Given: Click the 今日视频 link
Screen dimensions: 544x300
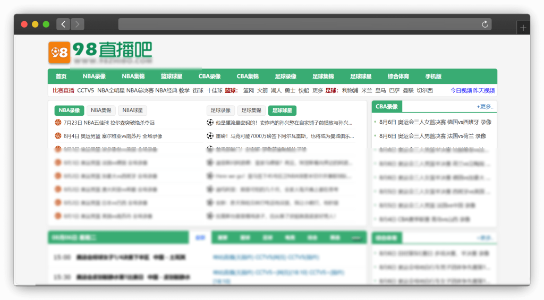Looking at the screenshot, I should tap(461, 91).
